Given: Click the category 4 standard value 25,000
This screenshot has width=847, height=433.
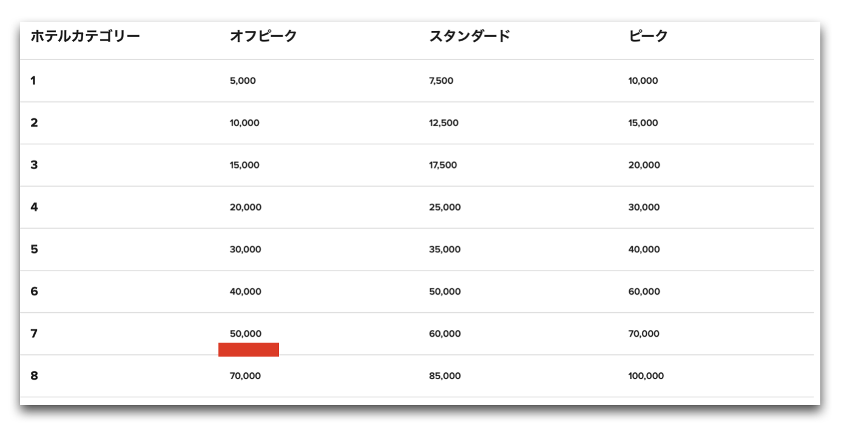Looking at the screenshot, I should (x=445, y=207).
